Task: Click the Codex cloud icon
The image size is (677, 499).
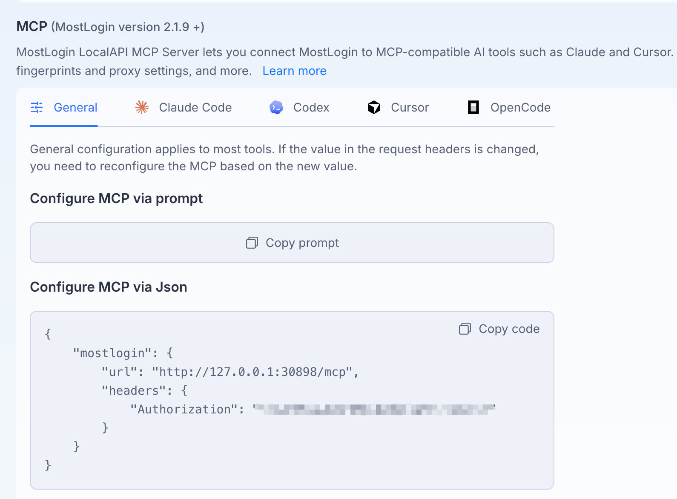Action: tap(276, 107)
